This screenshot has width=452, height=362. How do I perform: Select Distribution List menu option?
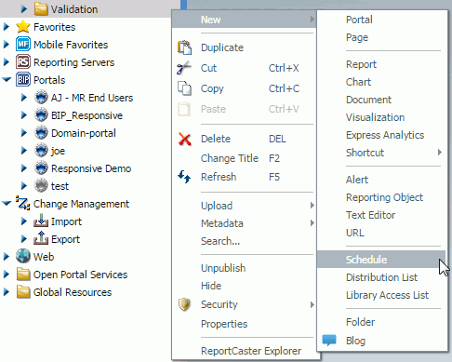pyautogui.click(x=381, y=277)
